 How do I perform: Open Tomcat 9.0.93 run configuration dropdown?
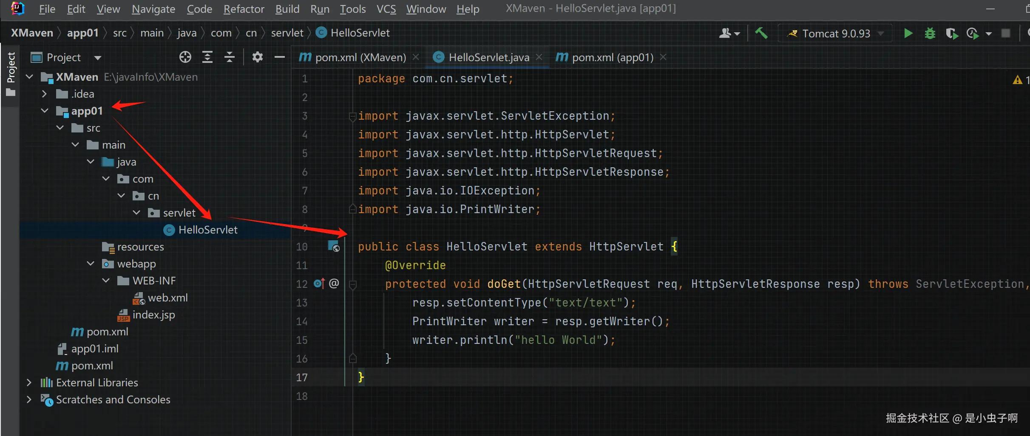(x=836, y=33)
